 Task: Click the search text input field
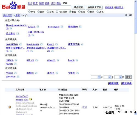(x=49, y=7)
